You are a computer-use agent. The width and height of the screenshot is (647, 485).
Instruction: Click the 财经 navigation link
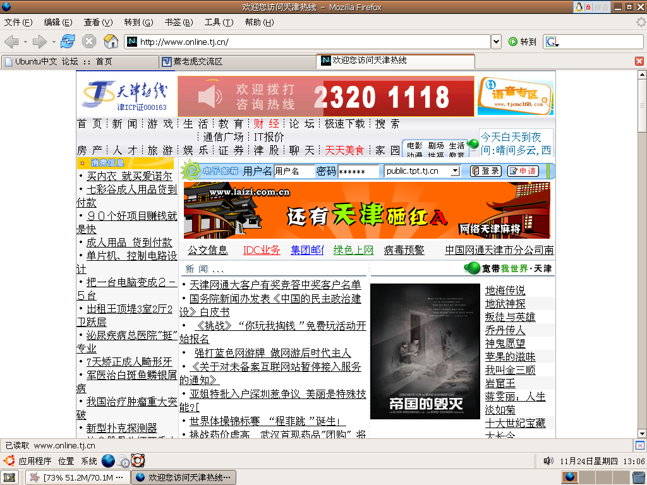click(267, 124)
